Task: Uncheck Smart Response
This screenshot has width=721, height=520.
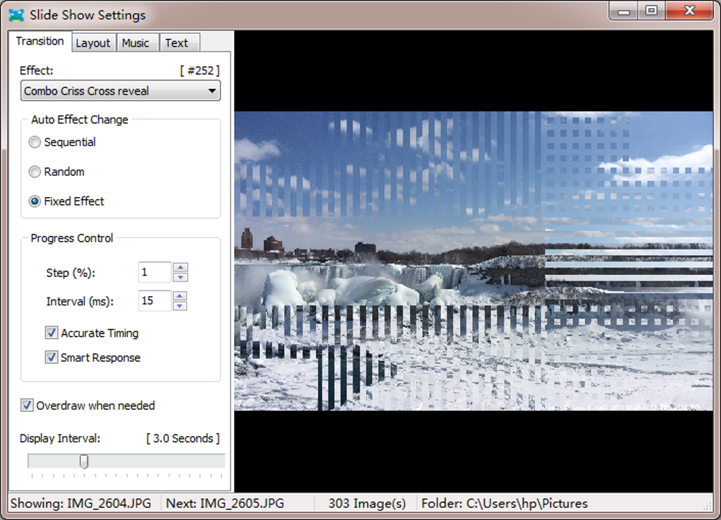Action: 52,357
